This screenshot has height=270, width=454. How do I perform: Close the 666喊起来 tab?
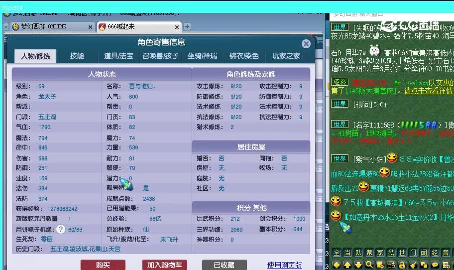177,27
